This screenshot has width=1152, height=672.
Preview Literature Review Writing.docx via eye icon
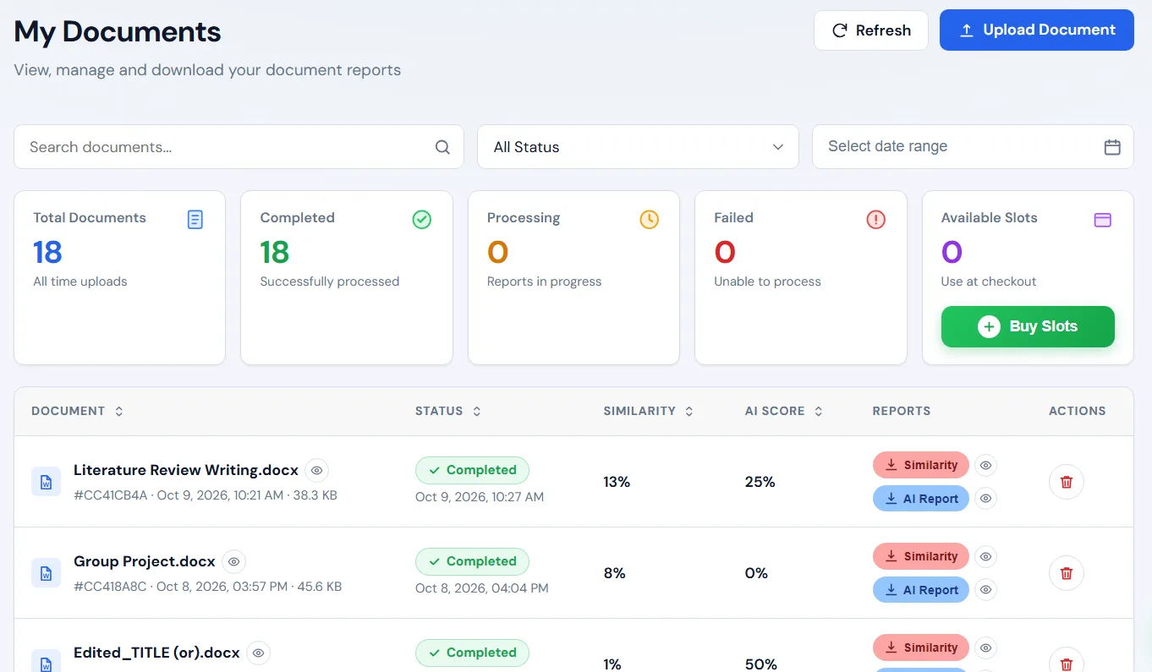tap(317, 470)
